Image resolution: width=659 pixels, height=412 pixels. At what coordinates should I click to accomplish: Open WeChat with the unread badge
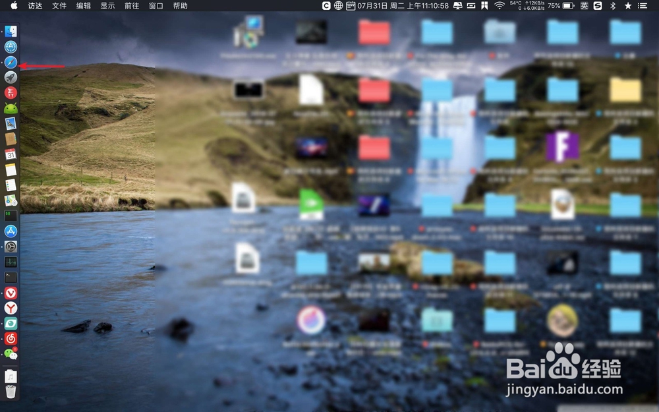point(11,353)
